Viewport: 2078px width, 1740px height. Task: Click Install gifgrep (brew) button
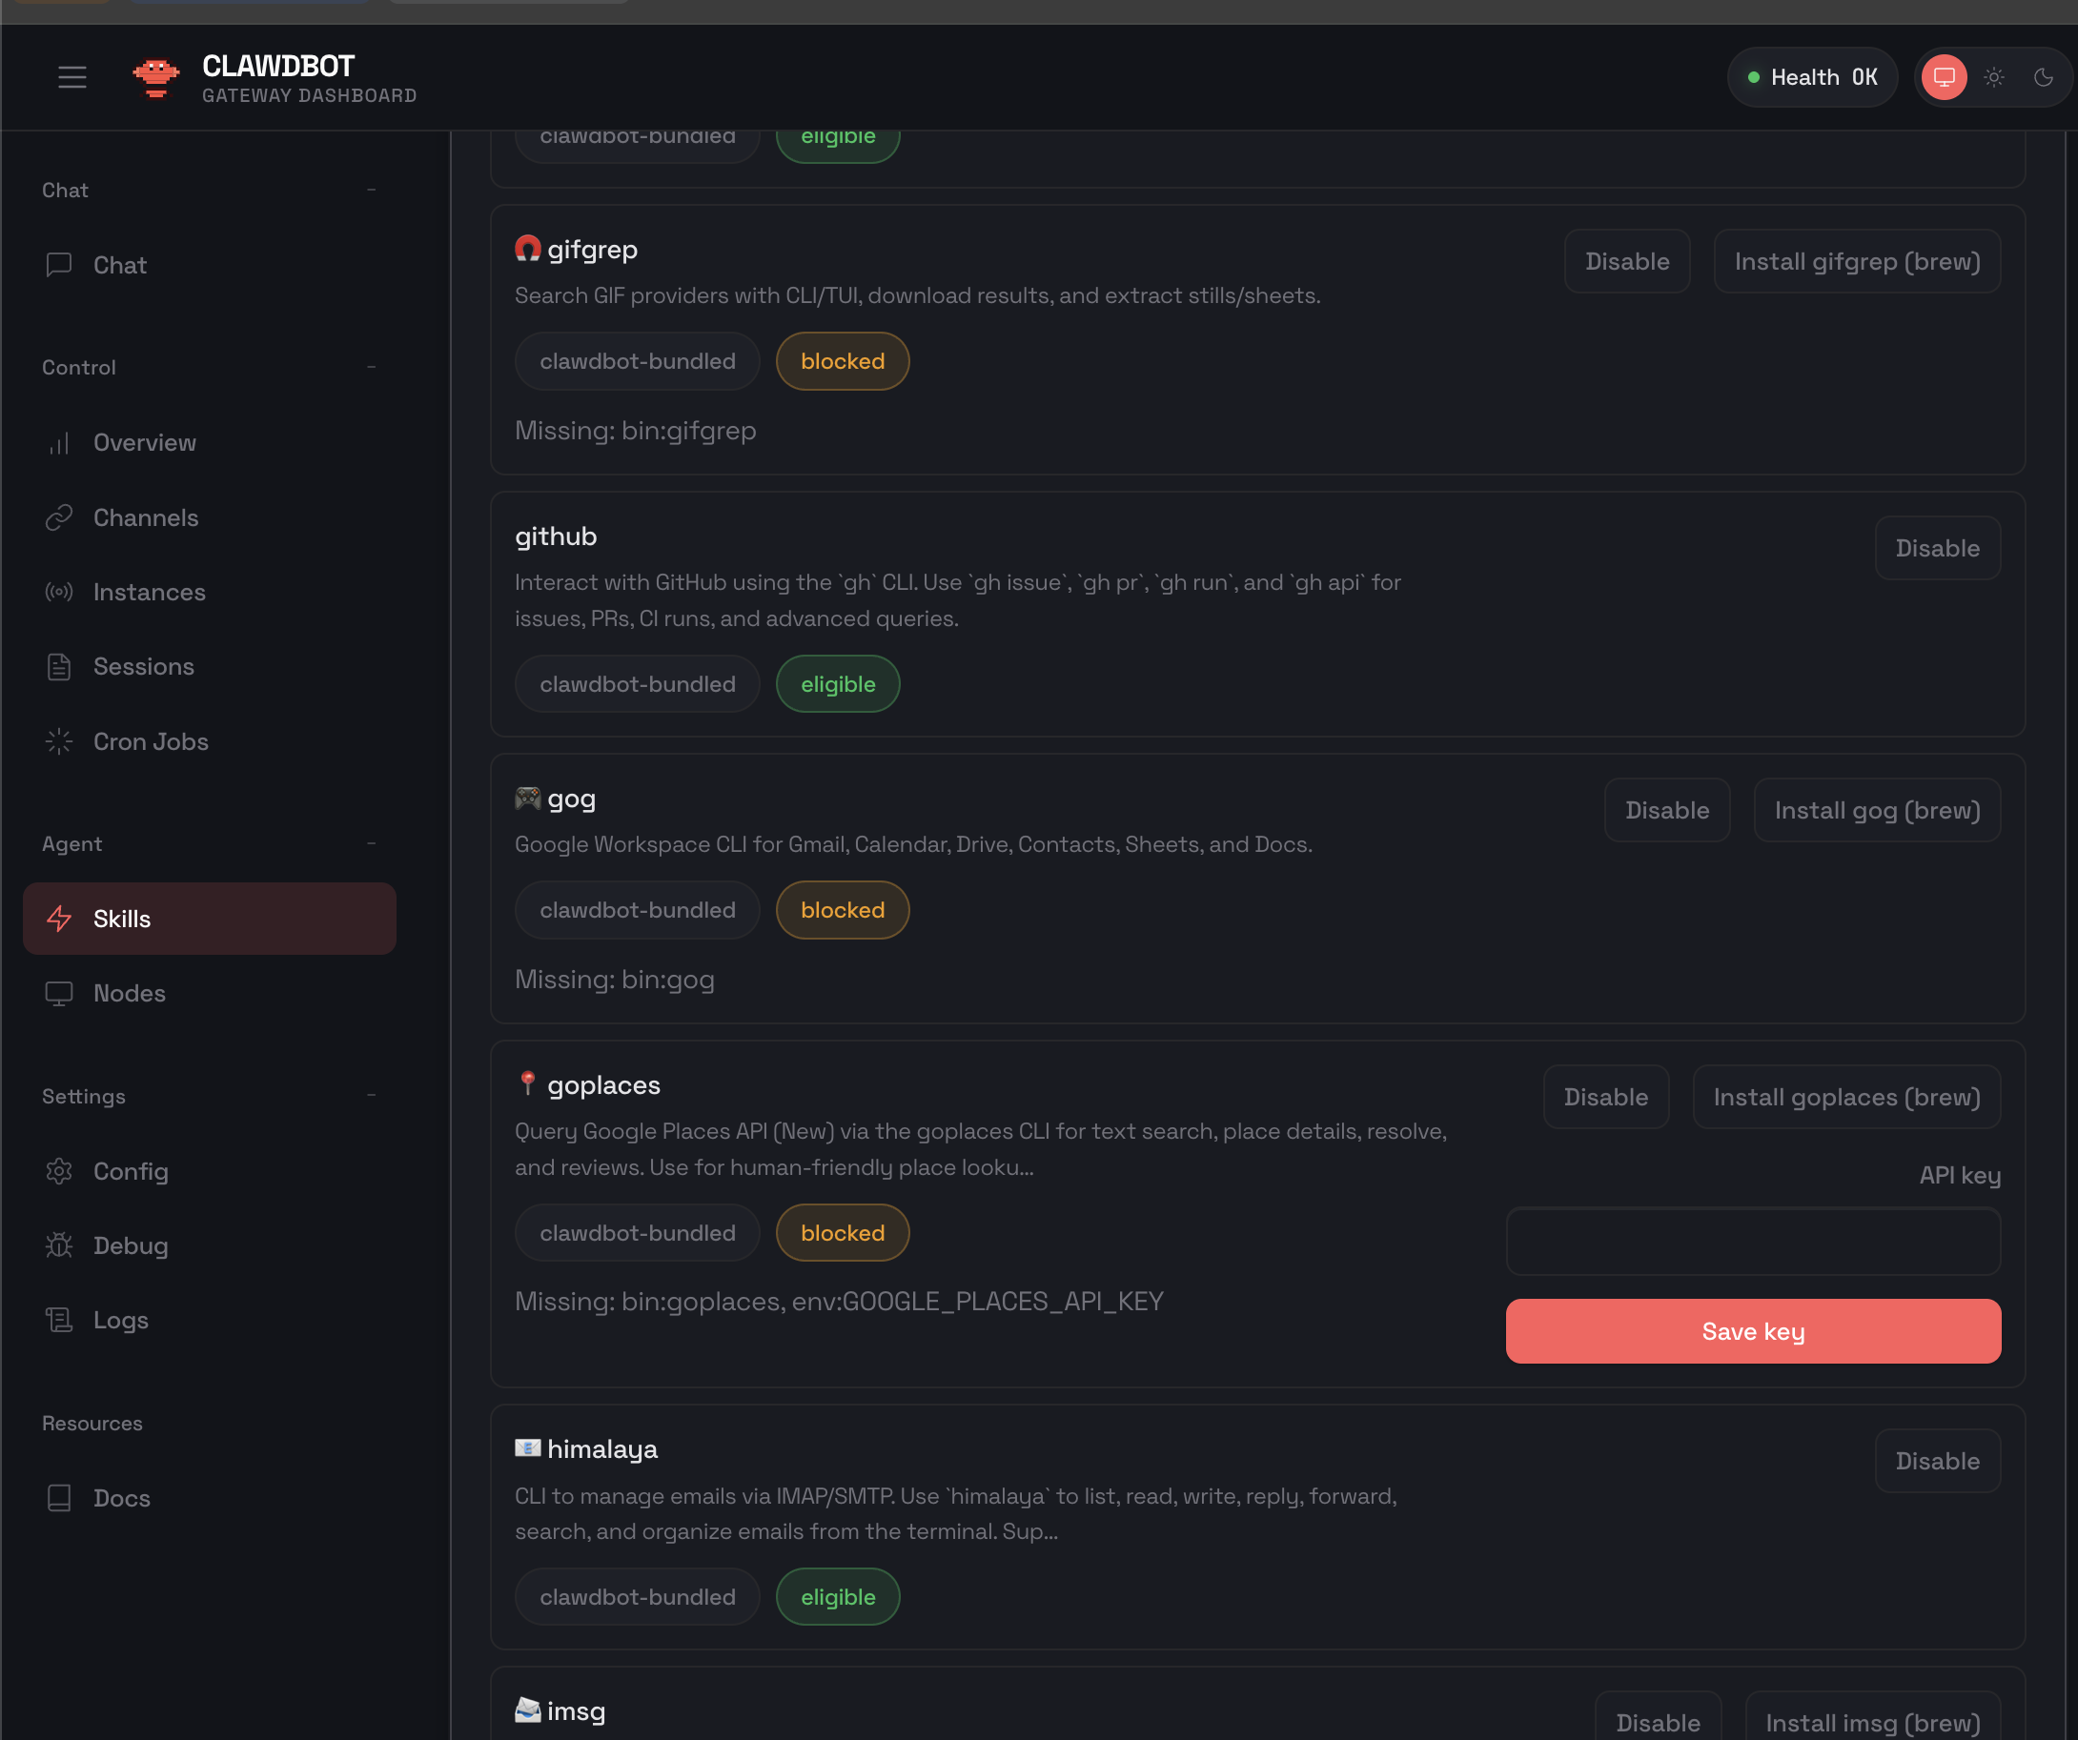(x=1856, y=262)
